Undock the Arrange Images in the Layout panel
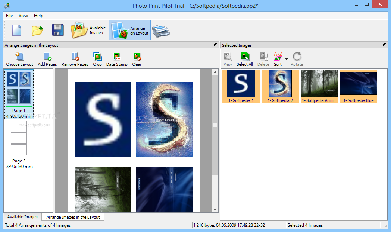Viewport: 391px width, 232px height. pos(216,45)
